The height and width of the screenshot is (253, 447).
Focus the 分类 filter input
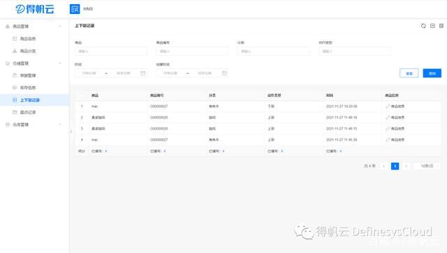(x=273, y=51)
